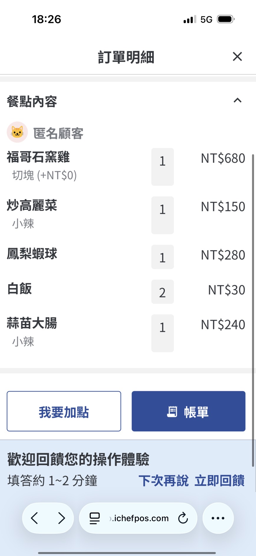
Task: Tap the cat avatar next to 匿名顧客
Action: (17, 132)
